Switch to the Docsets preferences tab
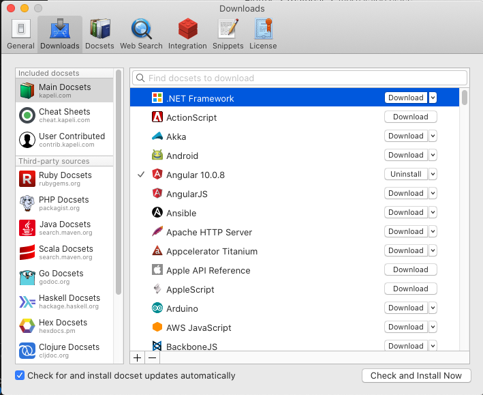The width and height of the screenshot is (483, 395). coord(99,34)
